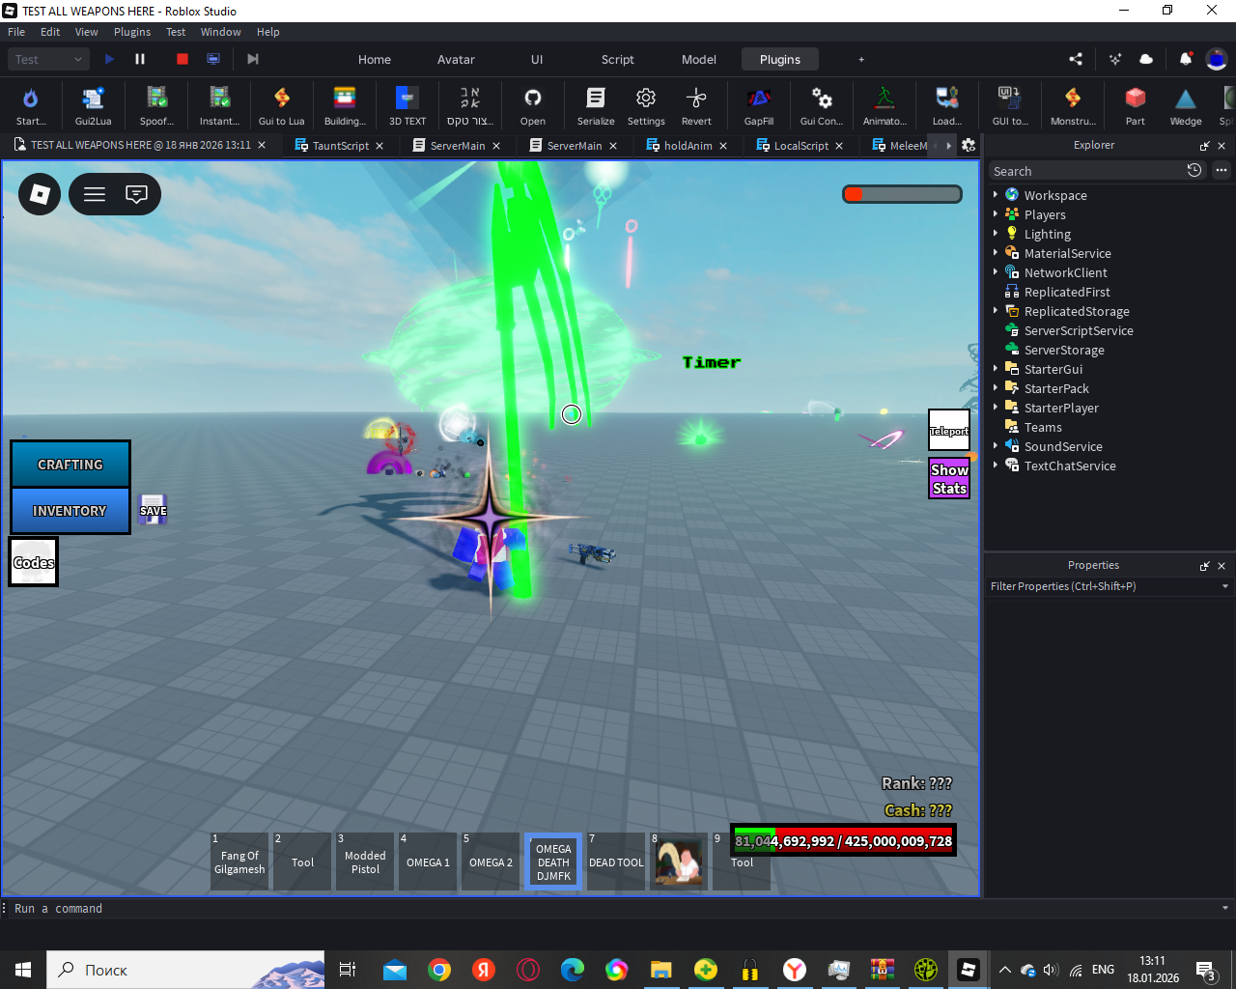The width and height of the screenshot is (1236, 989).
Task: Expand the SoundService node
Action: click(996, 445)
